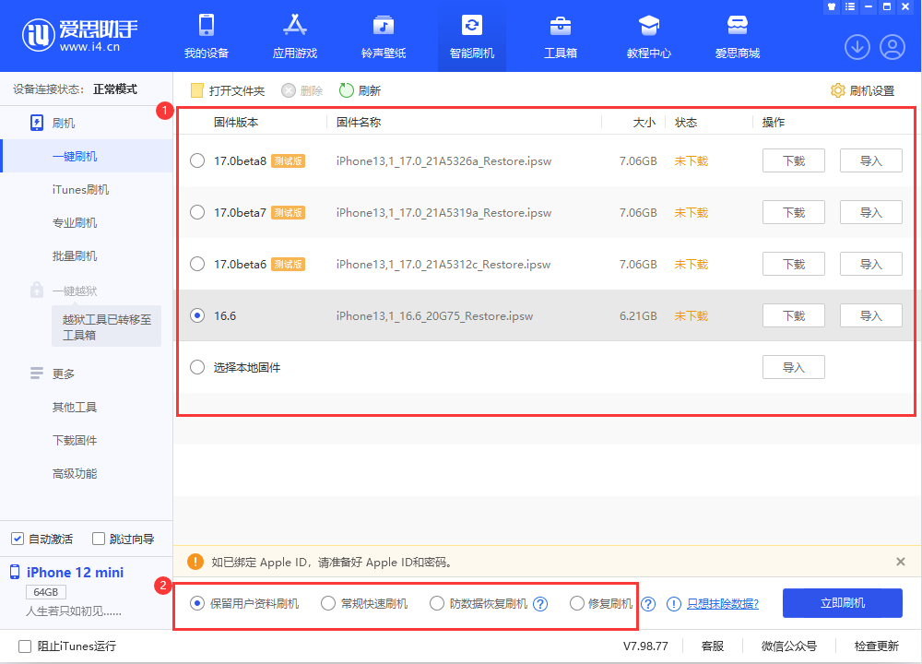Open the 只想抹除数据? link
Viewport: 922px width, 664px height.
(x=722, y=603)
